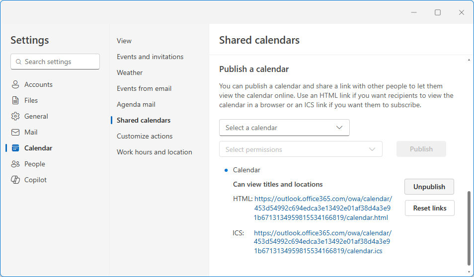Viewport: 474px width, 277px height.
Task: Click the Accounts person icon
Action: (x=15, y=84)
